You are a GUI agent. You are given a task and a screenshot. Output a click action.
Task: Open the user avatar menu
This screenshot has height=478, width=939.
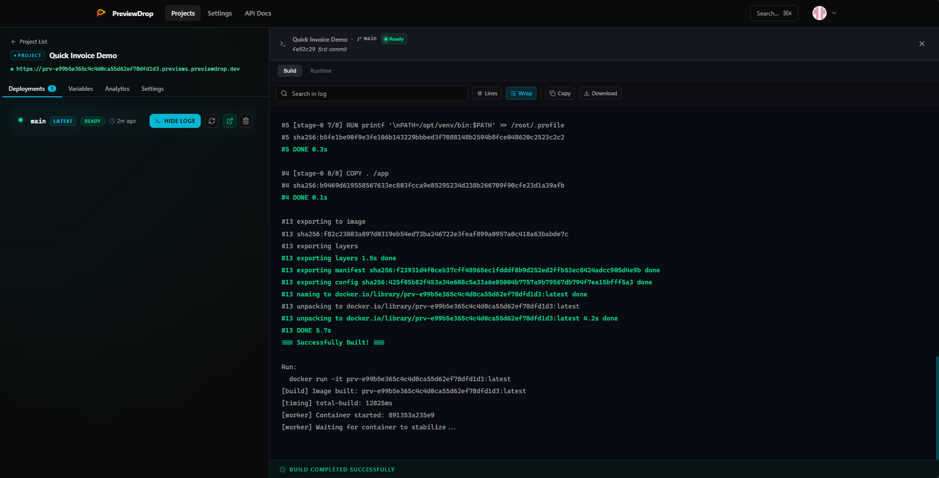pyautogui.click(x=819, y=13)
